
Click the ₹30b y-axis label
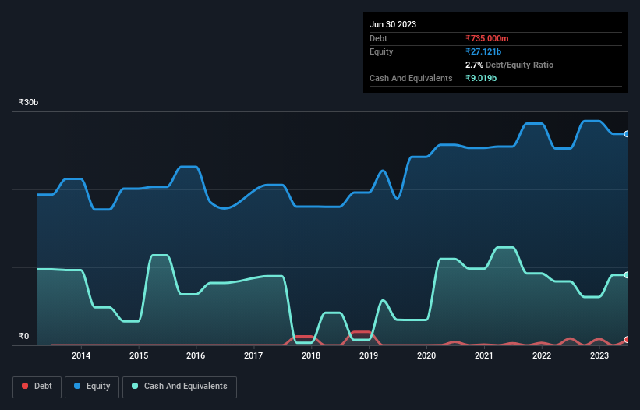pos(29,102)
